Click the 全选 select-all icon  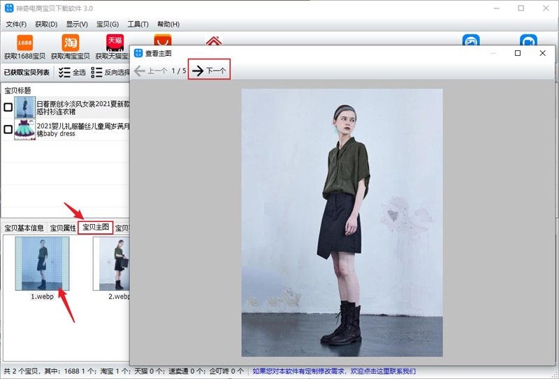65,72
